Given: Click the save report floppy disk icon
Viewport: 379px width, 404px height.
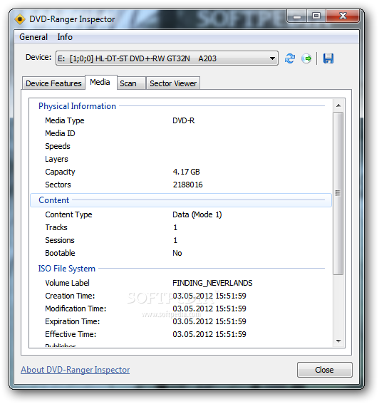Looking at the screenshot, I should (328, 58).
